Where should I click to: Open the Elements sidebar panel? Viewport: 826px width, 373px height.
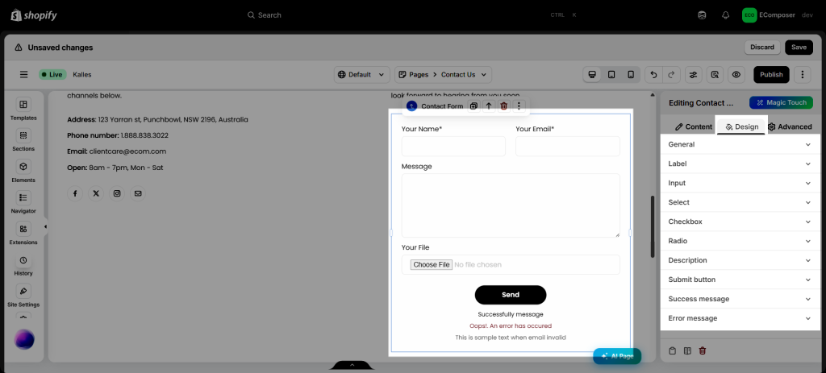(x=23, y=172)
